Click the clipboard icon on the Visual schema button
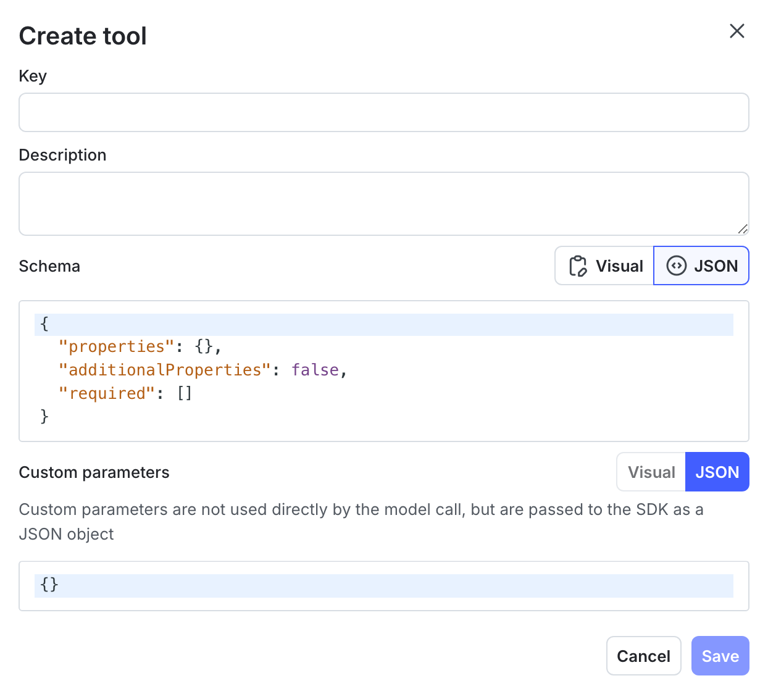768x694 pixels. pyautogui.click(x=577, y=265)
